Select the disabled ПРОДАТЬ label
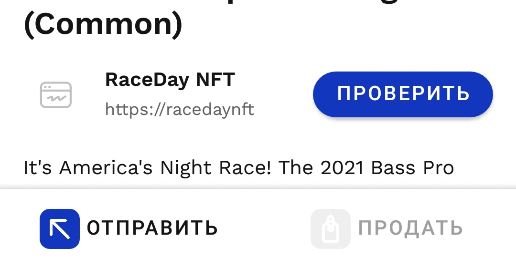Screen dimensions: 516x269 (x=410, y=228)
